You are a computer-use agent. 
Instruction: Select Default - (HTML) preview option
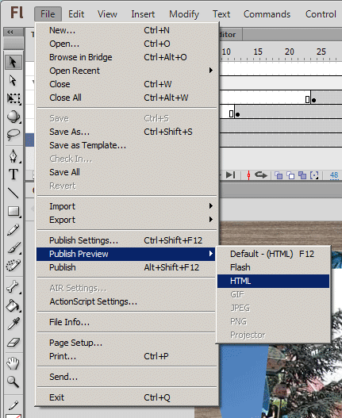(x=273, y=254)
